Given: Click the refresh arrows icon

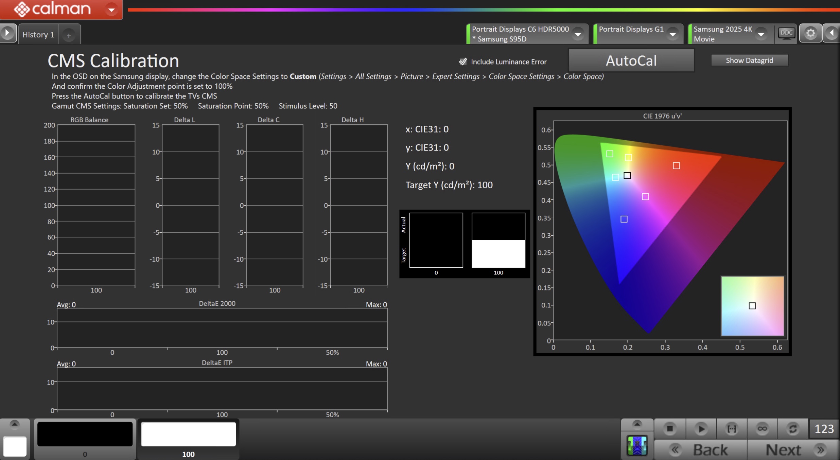Looking at the screenshot, I should point(793,429).
